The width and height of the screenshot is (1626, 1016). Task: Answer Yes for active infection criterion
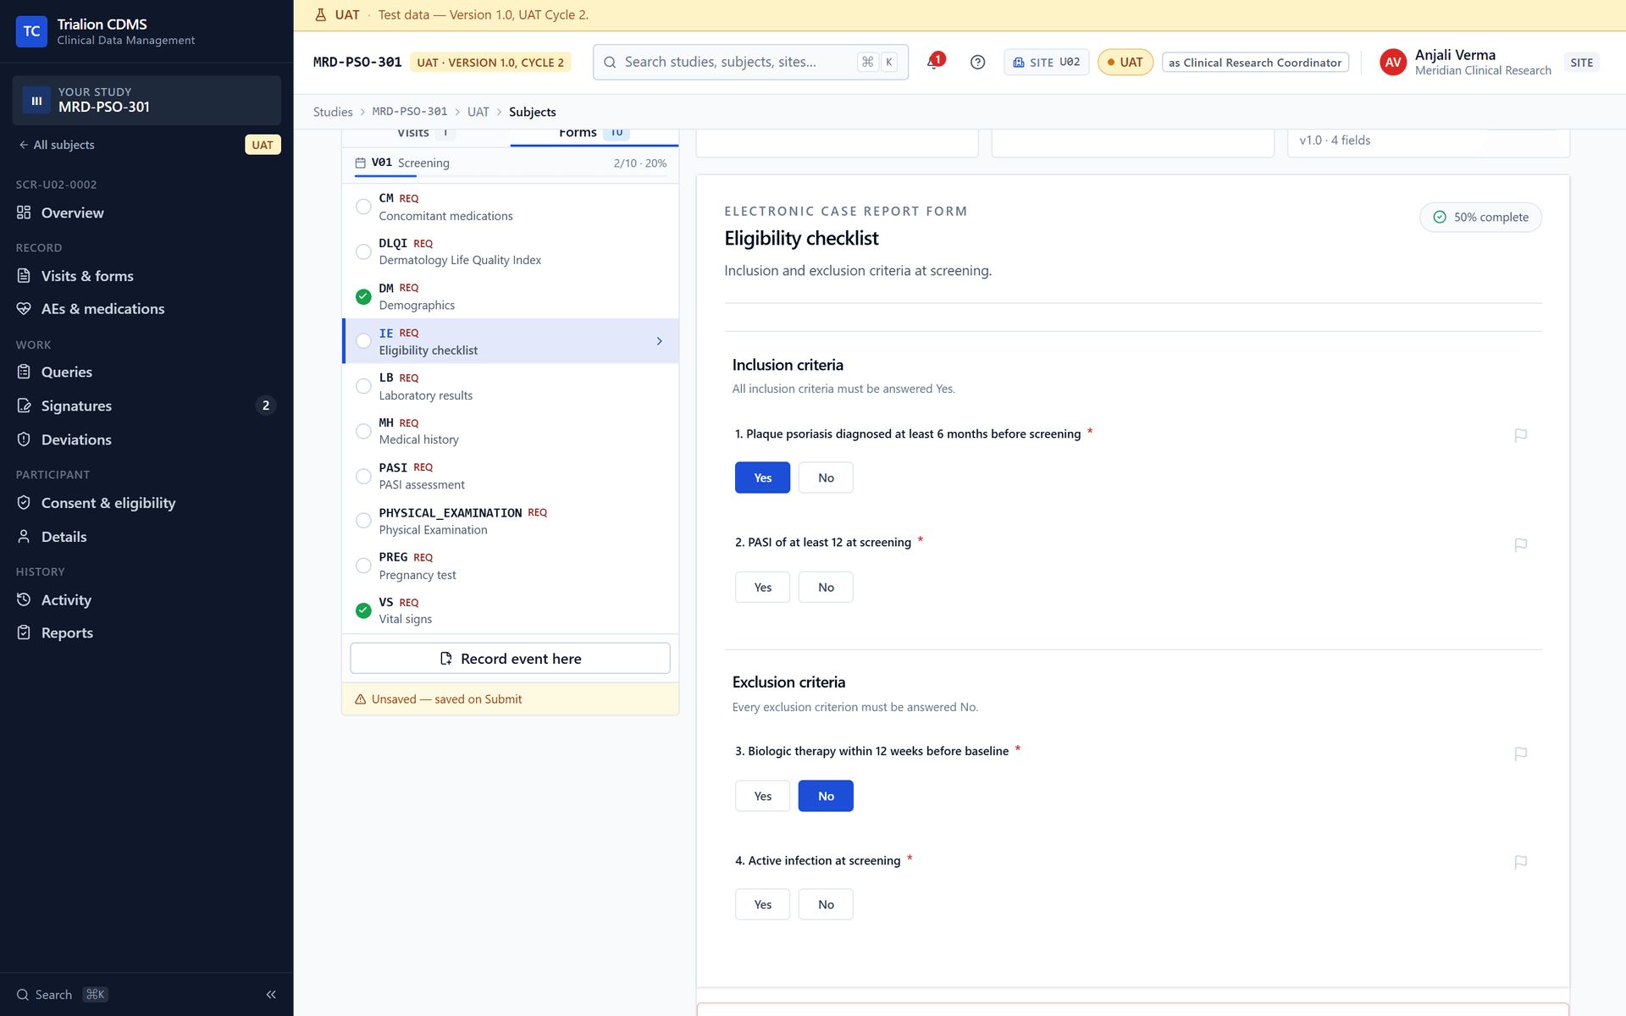[x=762, y=904]
